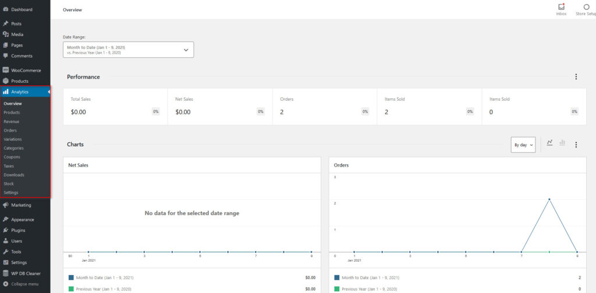Click the Settings sliders icon in sidebar
The height and width of the screenshot is (293, 596).
pyautogui.click(x=6, y=263)
